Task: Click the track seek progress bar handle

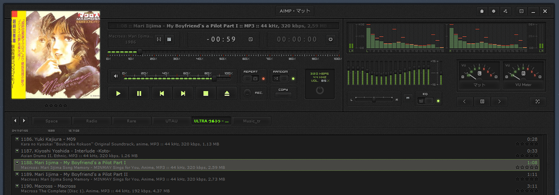Action: [x=140, y=52]
